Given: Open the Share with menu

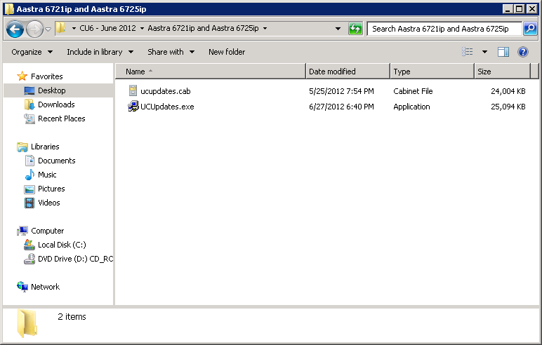Looking at the screenshot, I should (x=171, y=52).
